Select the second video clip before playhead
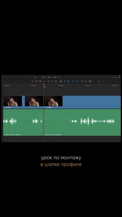 [34, 101]
